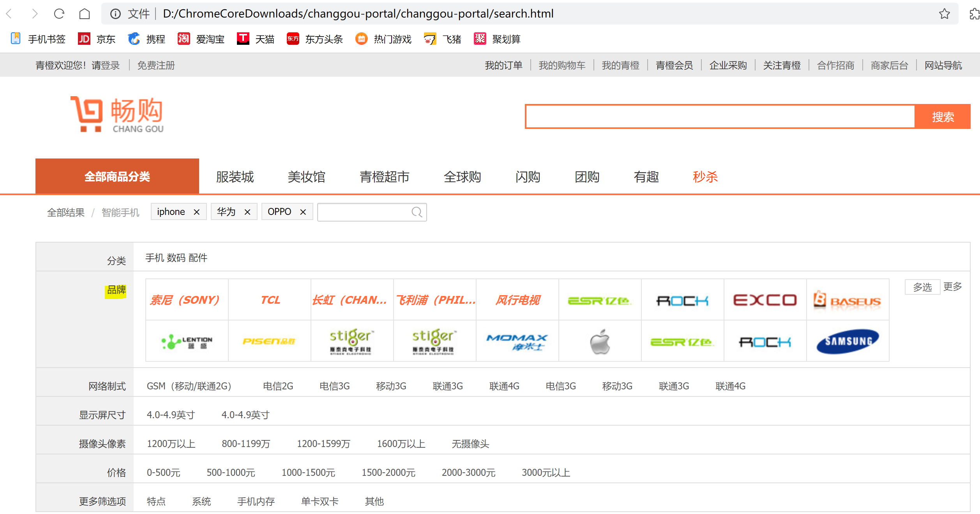Remove the OPPO filter tag
This screenshot has width=980, height=514.
tap(303, 212)
